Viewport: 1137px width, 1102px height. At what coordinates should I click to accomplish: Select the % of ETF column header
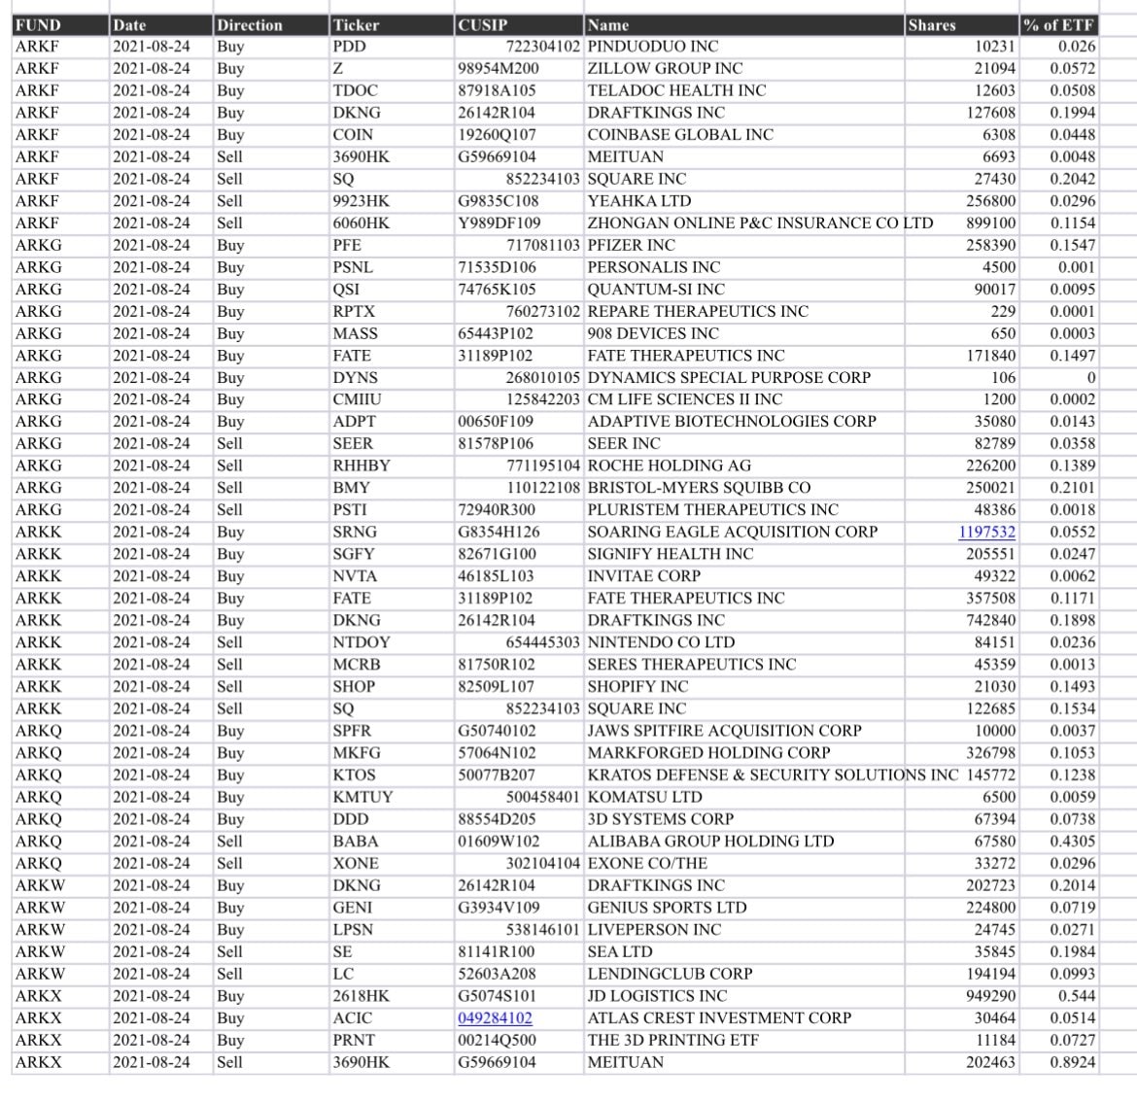pyautogui.click(x=1059, y=25)
